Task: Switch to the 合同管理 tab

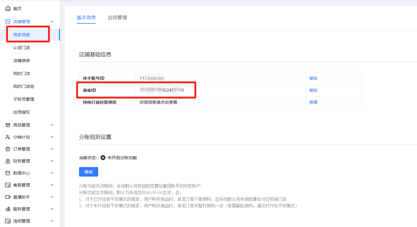Action: [117, 18]
